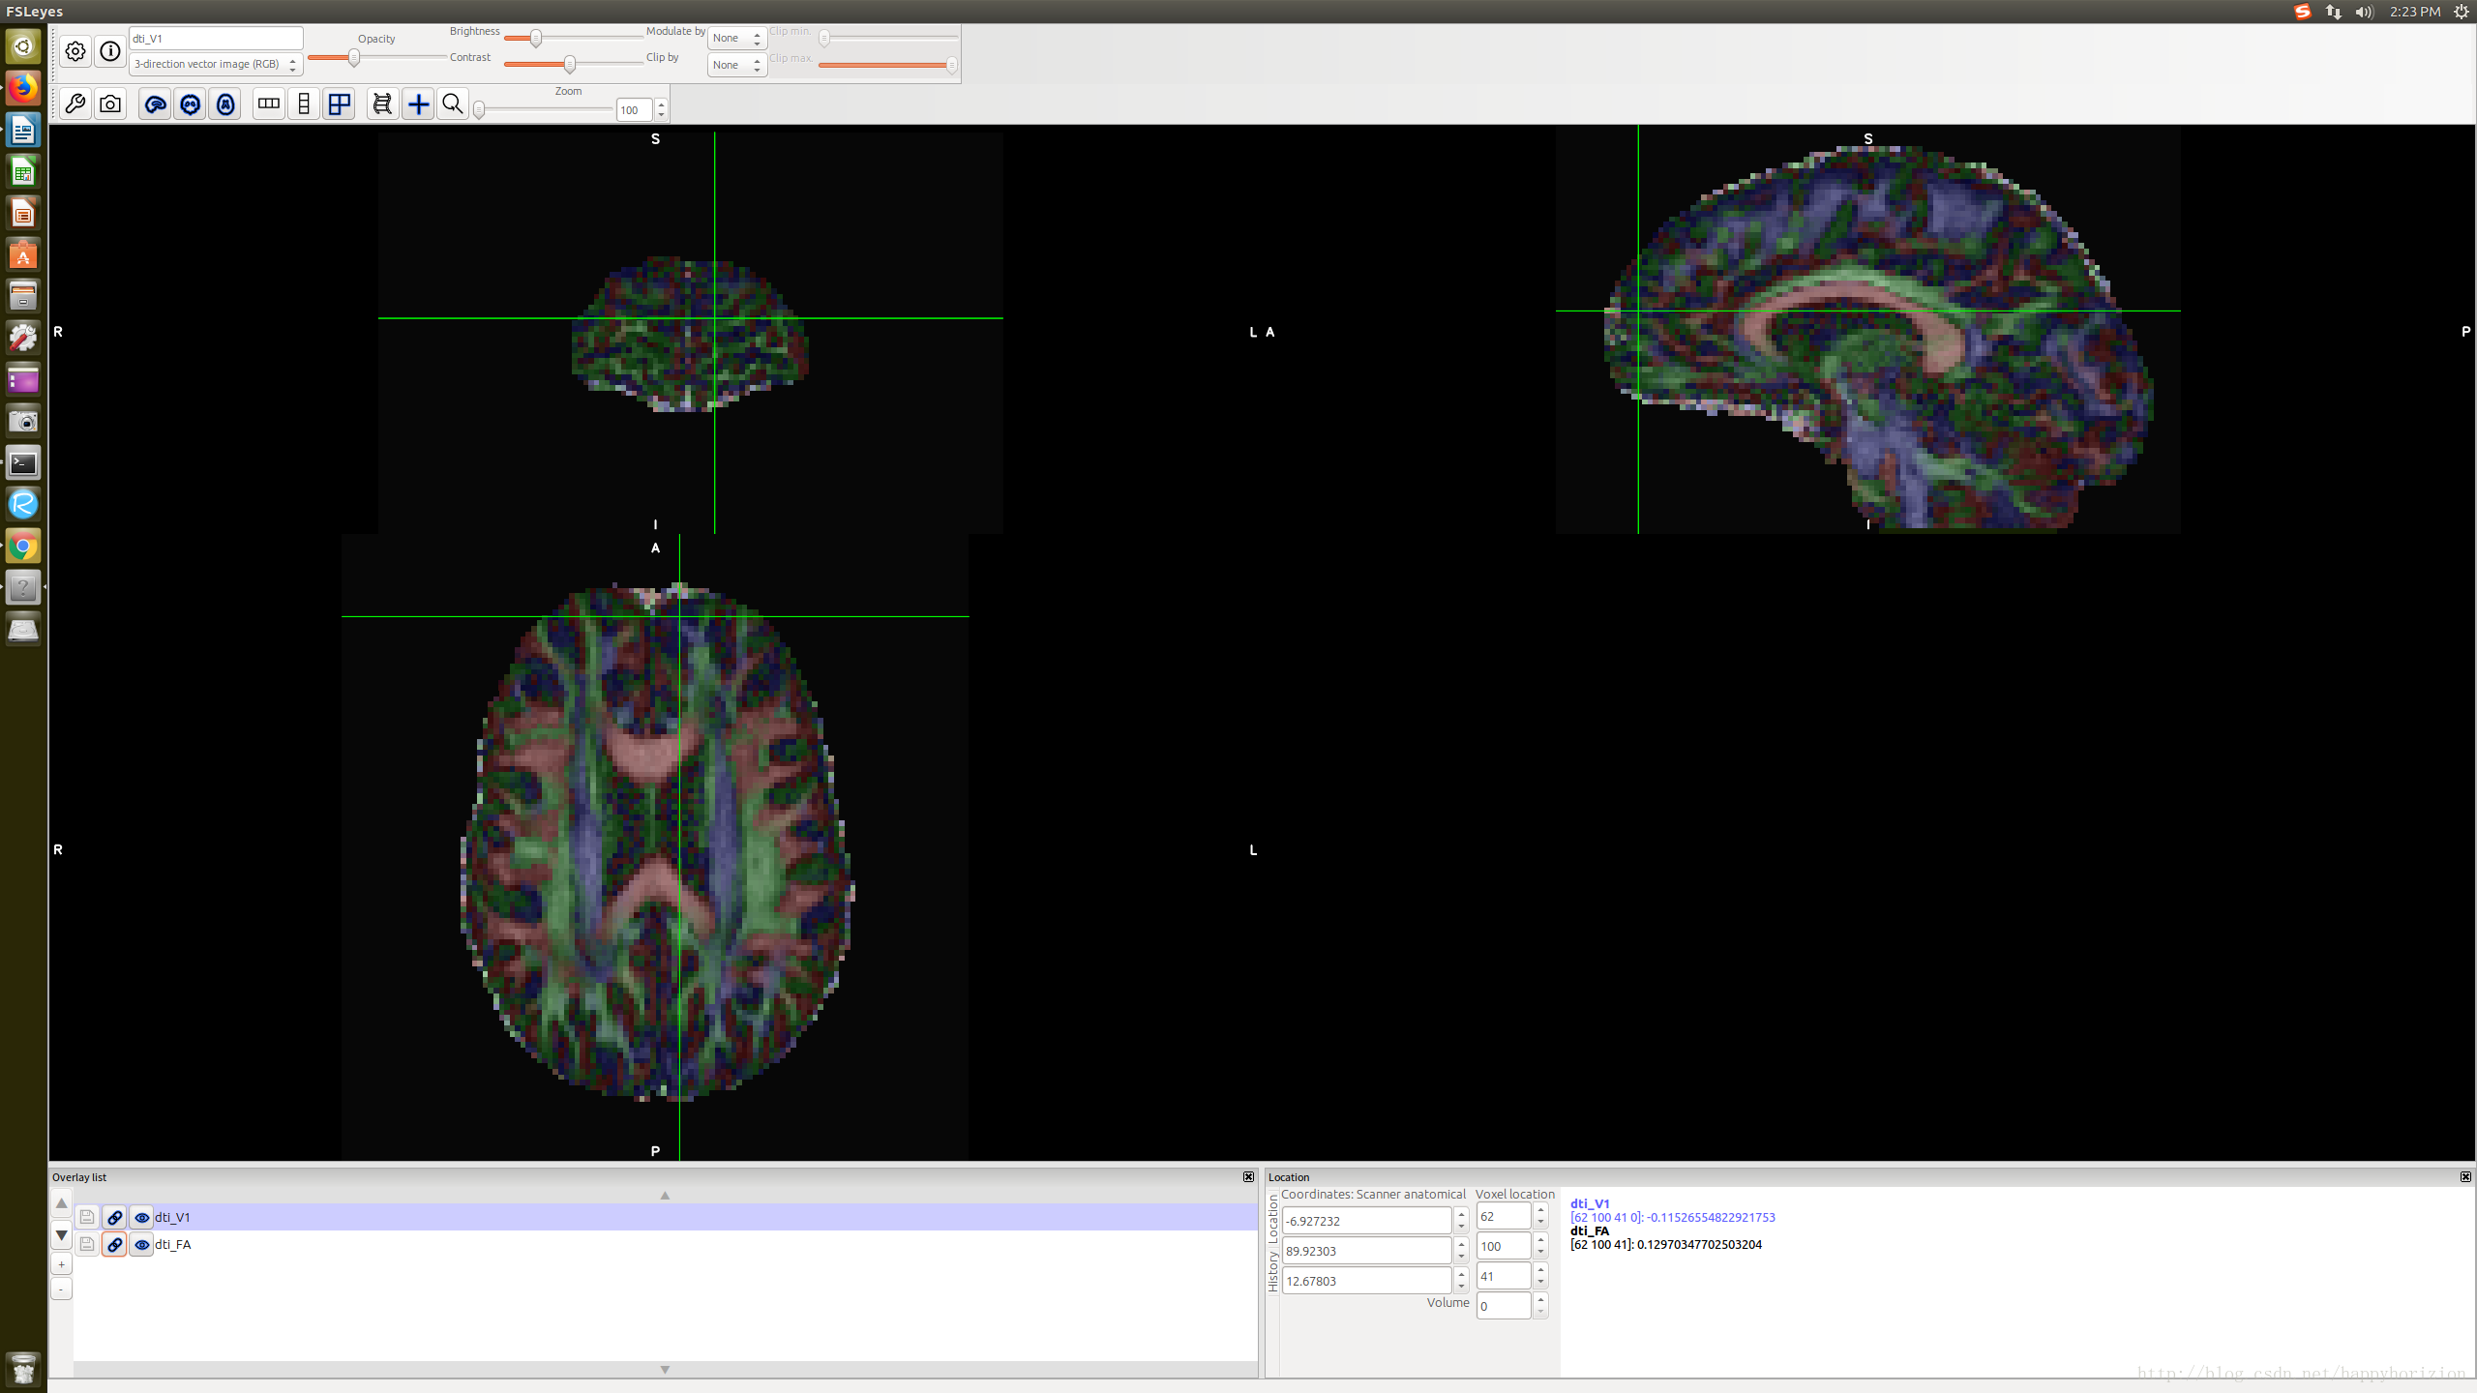This screenshot has height=1393, width=2477.
Task: Open overlay type dropdown (3-direction vector image)
Action: pyautogui.click(x=216, y=64)
